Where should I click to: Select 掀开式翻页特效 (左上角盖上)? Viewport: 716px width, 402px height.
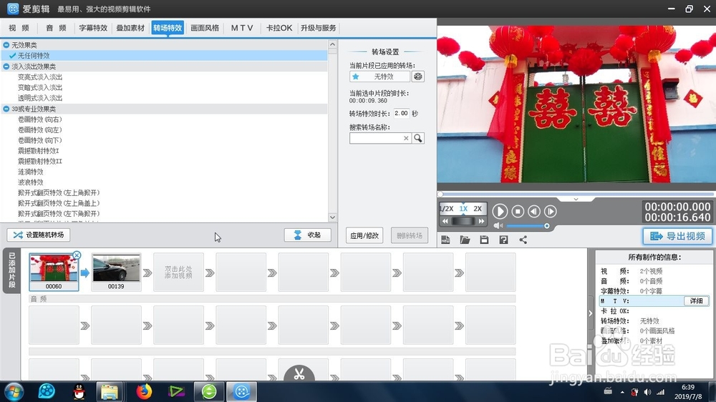(59, 204)
